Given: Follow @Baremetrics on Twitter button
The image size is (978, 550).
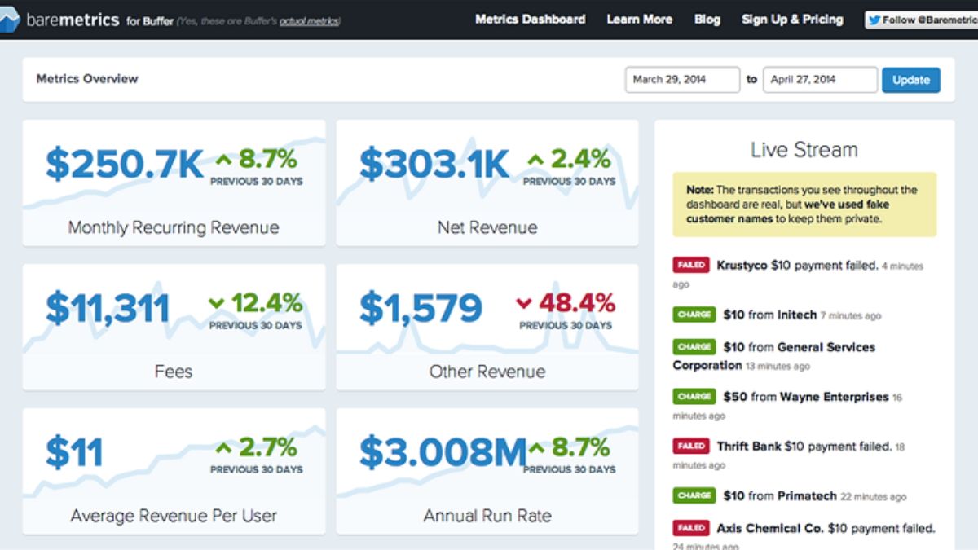Looking at the screenshot, I should (x=921, y=20).
